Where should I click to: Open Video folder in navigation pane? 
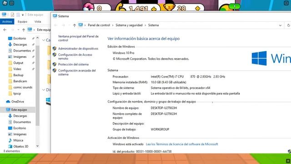17,69
